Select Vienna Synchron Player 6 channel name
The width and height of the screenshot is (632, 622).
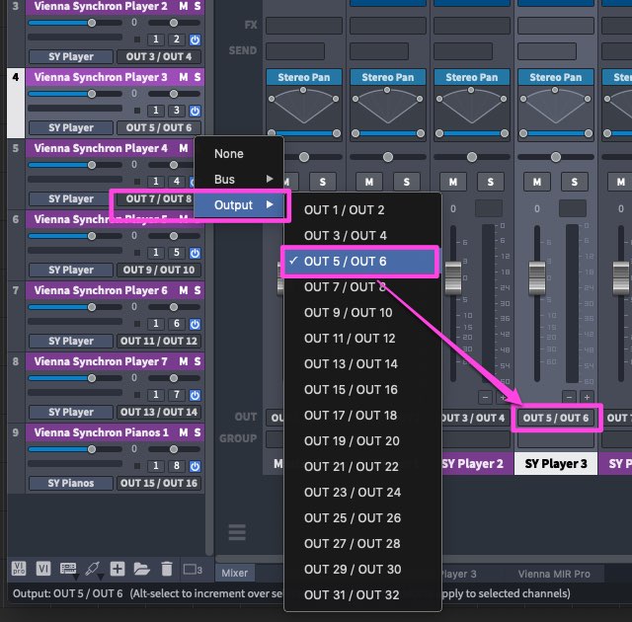[101, 290]
